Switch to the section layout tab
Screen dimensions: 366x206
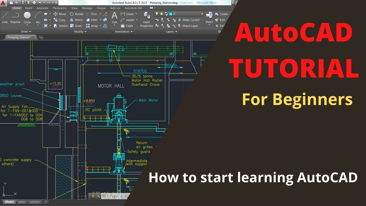click(x=35, y=202)
